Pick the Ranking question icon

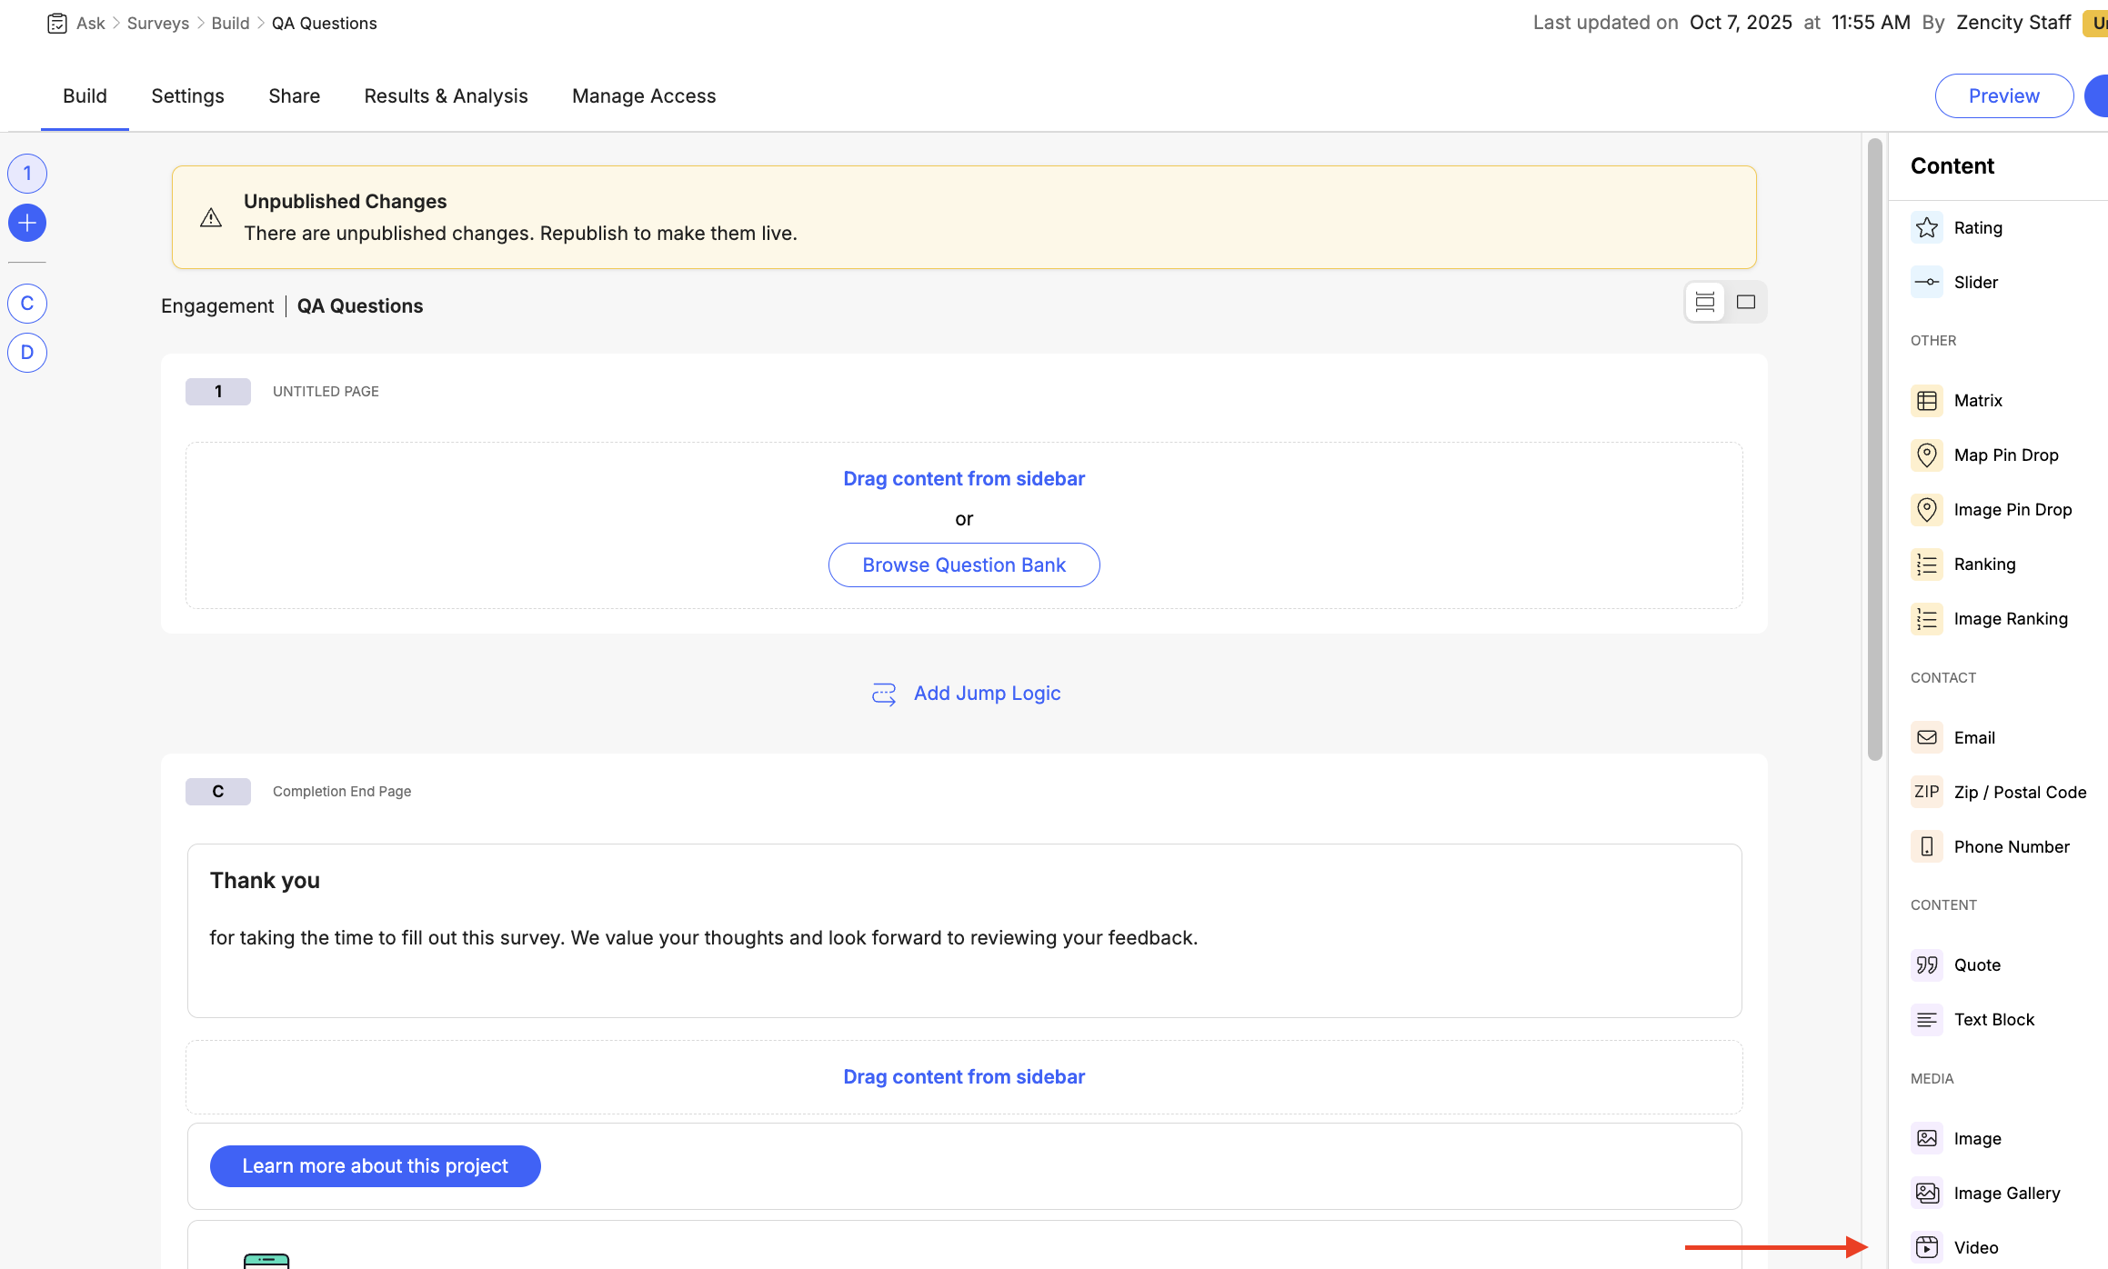click(x=1926, y=565)
